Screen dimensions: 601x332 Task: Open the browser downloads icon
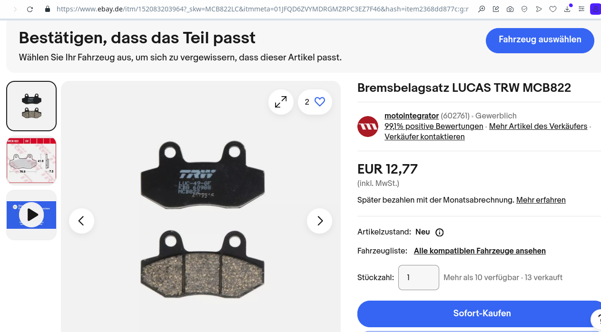(x=567, y=9)
